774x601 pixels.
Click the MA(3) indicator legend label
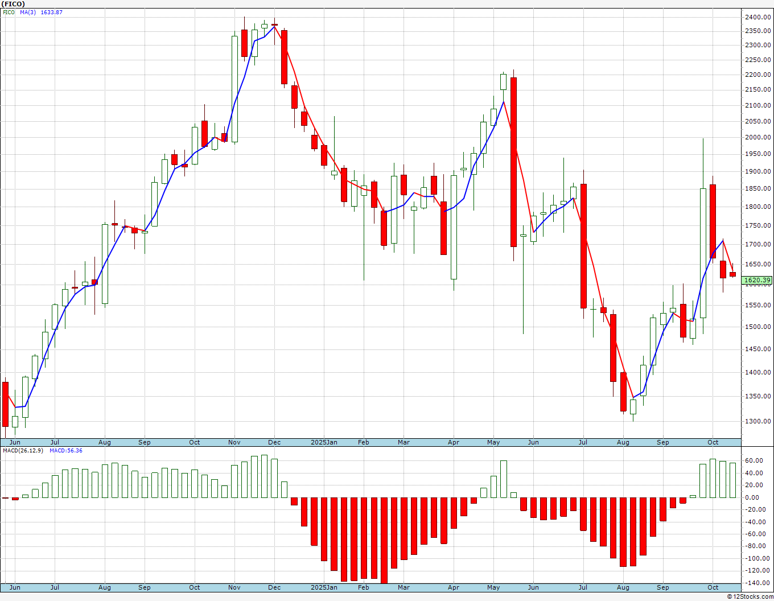click(x=27, y=12)
